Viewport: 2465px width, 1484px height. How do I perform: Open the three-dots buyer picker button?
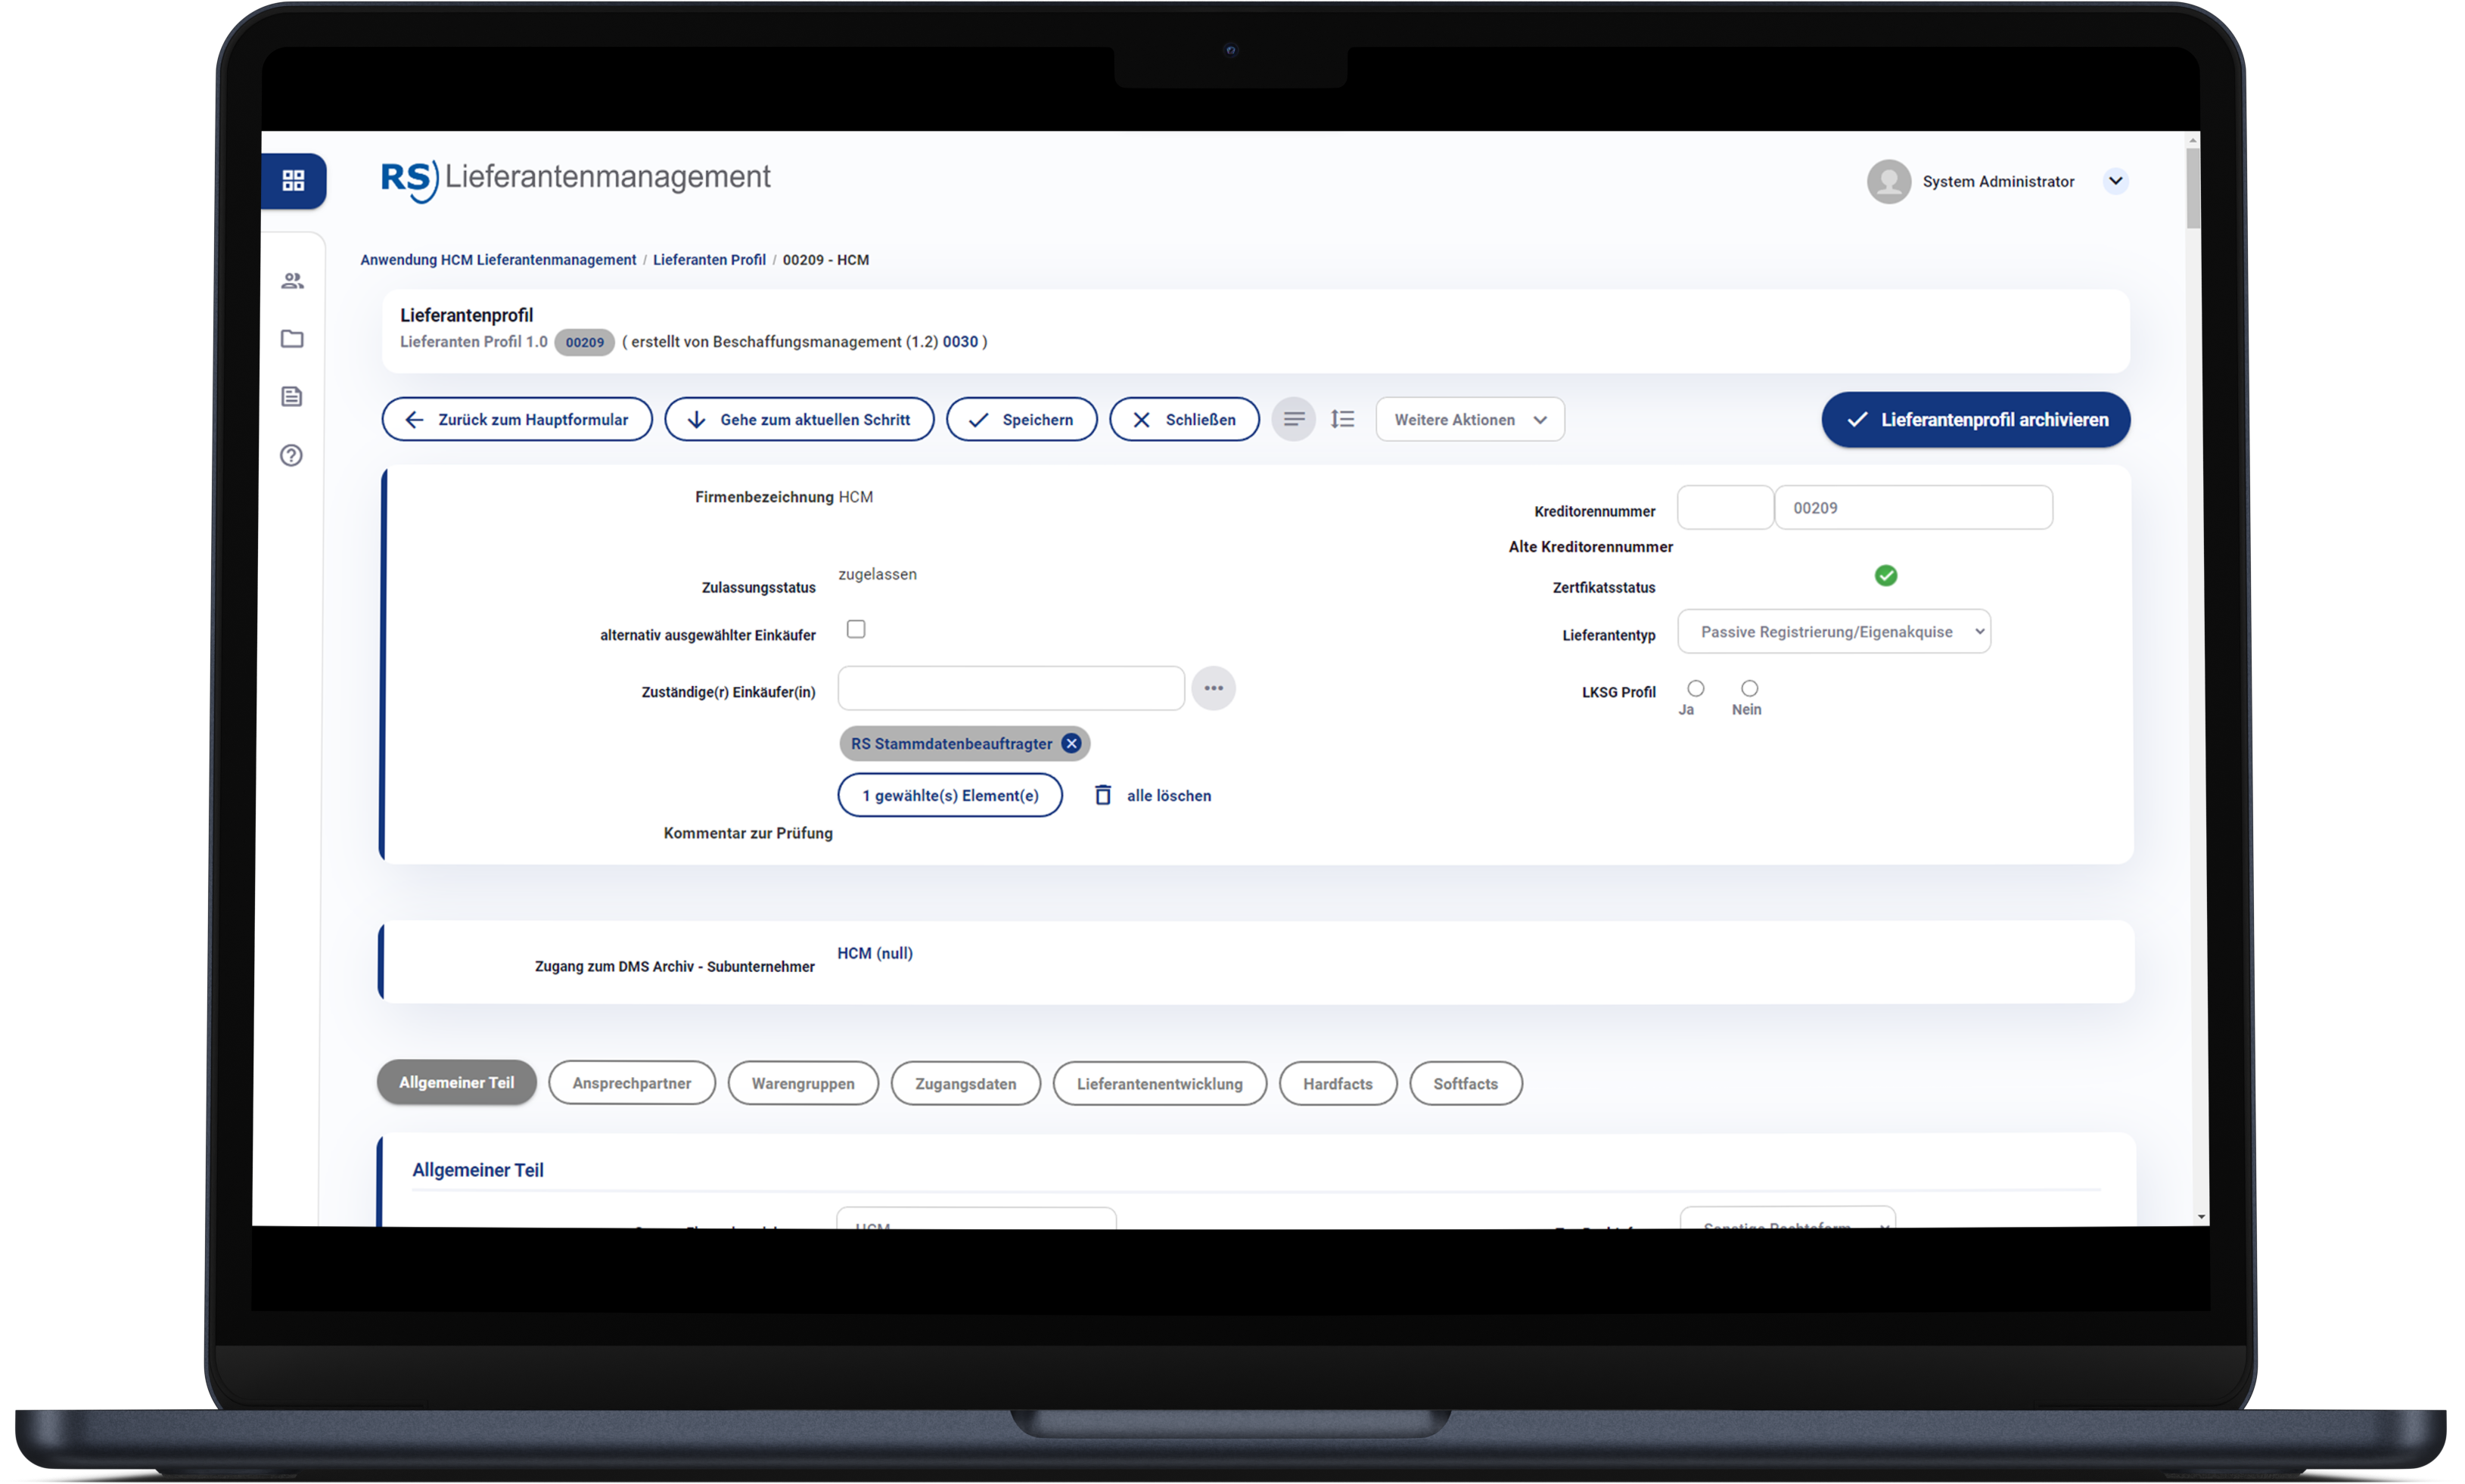coord(1213,688)
